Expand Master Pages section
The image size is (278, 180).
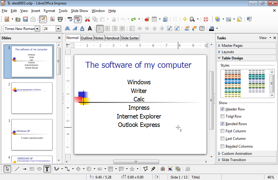pos(247,45)
